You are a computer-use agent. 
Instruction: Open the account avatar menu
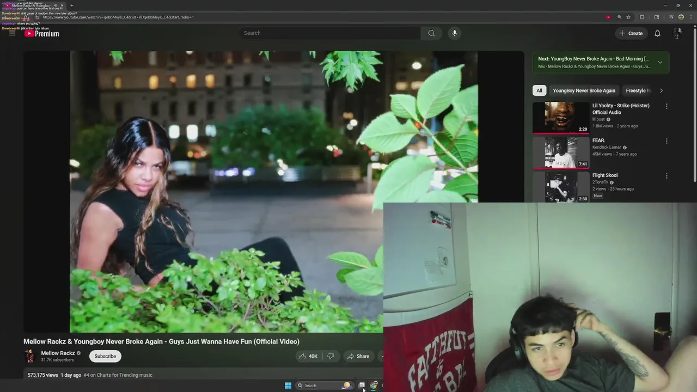[677, 33]
